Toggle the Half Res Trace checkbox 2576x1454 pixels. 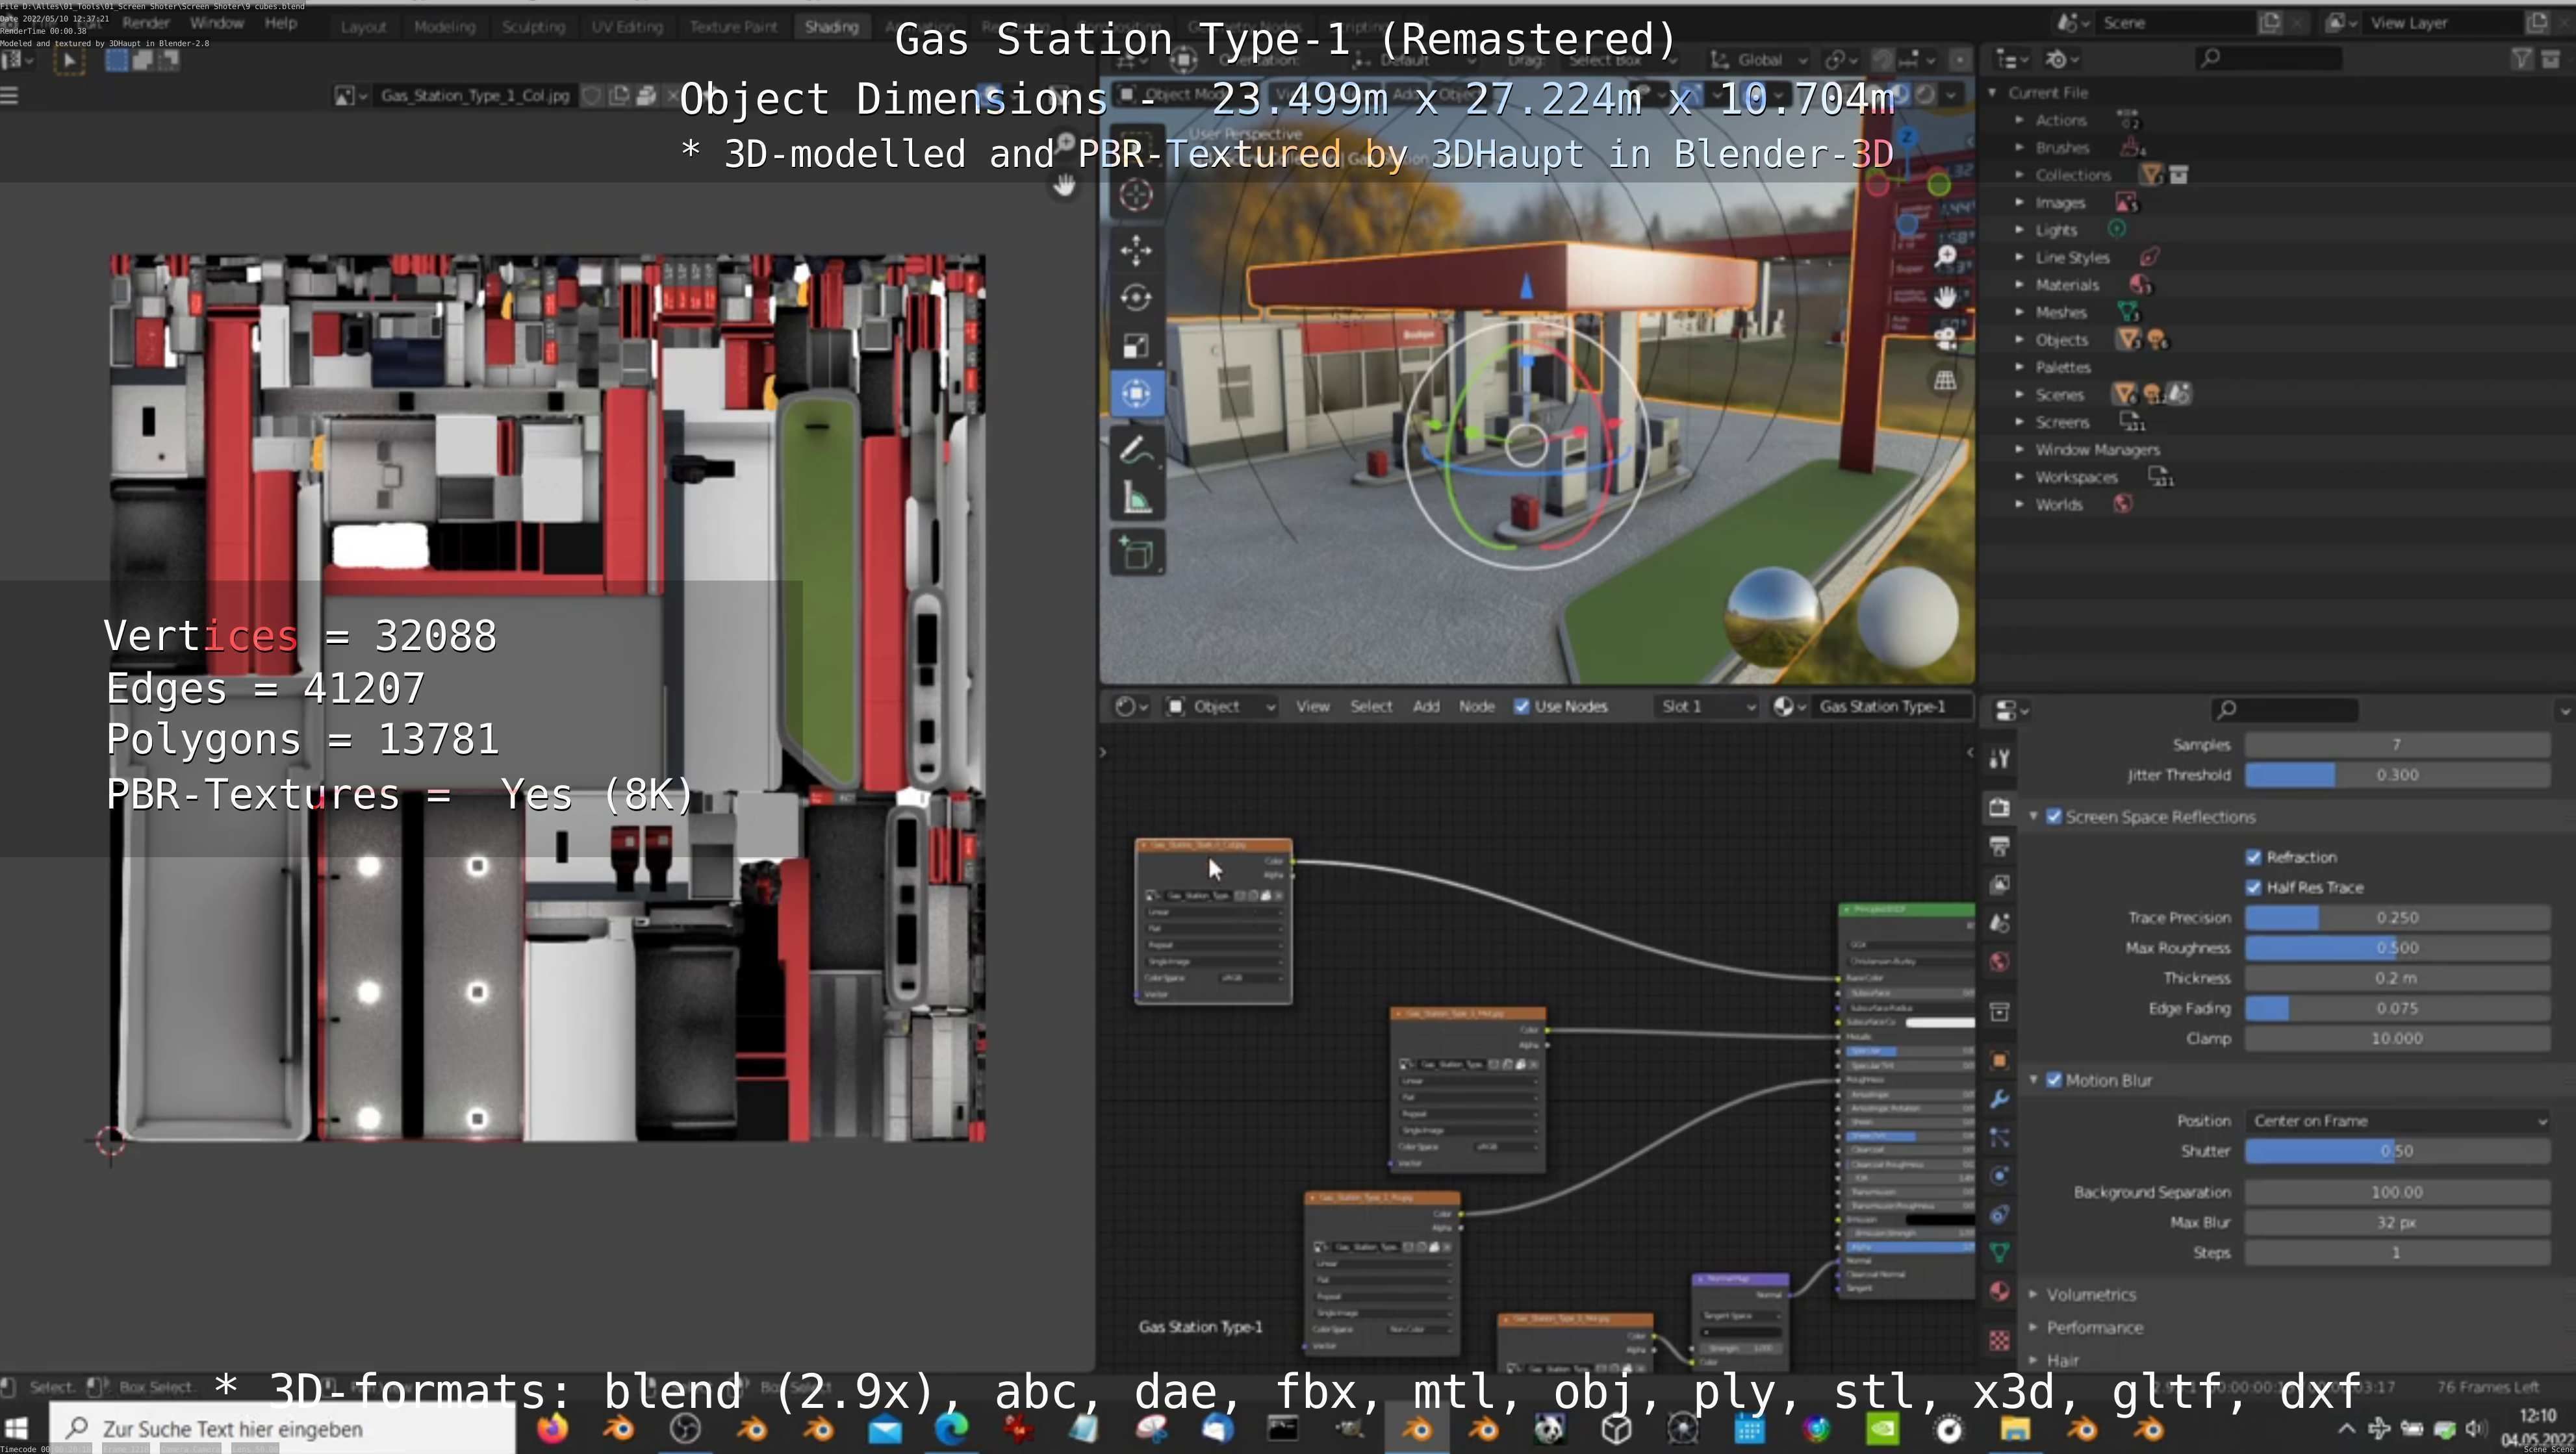pyautogui.click(x=2253, y=887)
